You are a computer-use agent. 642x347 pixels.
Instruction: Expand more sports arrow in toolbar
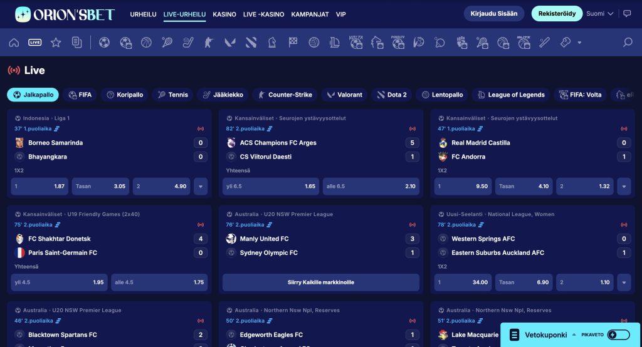[579, 43]
